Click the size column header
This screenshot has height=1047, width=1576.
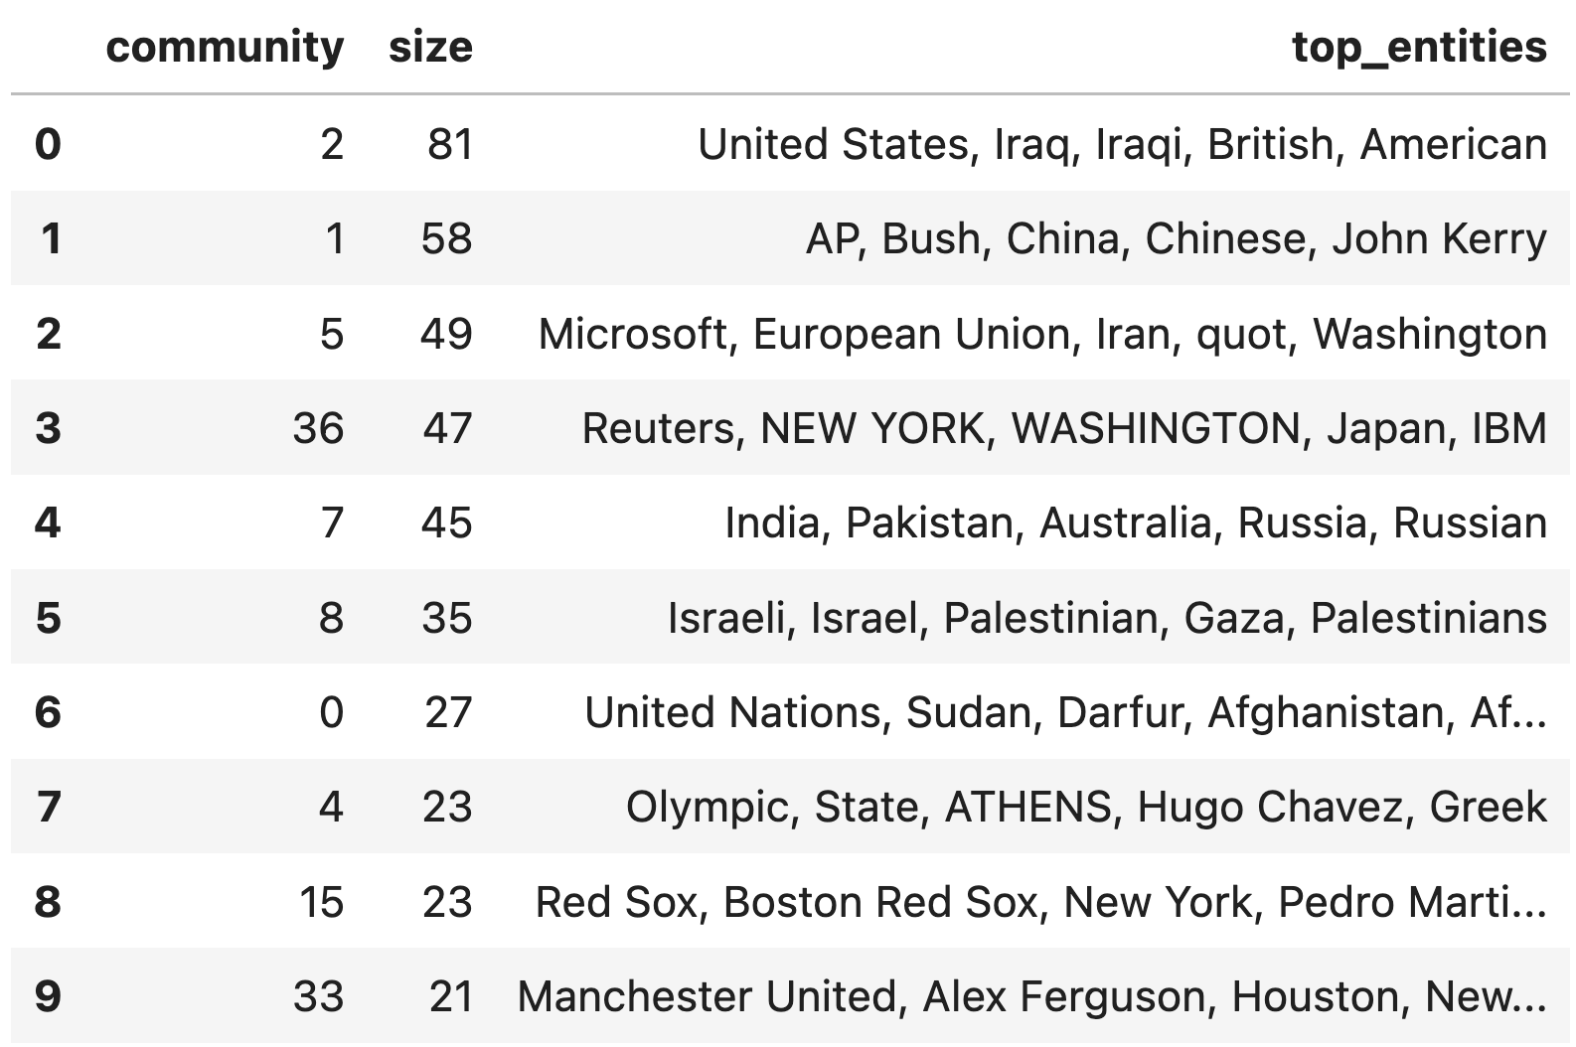[430, 47]
